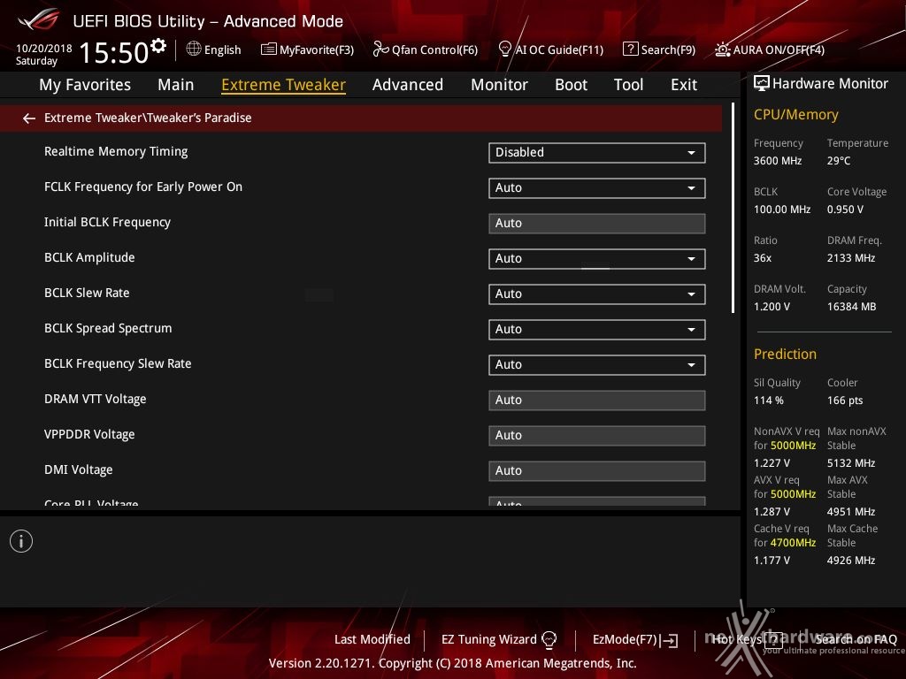Go to Advanced tab
The width and height of the screenshot is (906, 679).
click(408, 85)
